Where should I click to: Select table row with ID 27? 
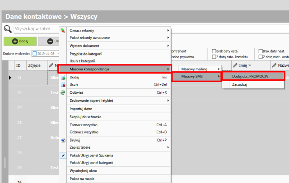[x=34, y=137]
